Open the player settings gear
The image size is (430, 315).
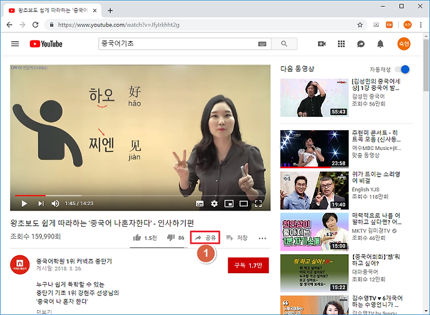click(214, 203)
